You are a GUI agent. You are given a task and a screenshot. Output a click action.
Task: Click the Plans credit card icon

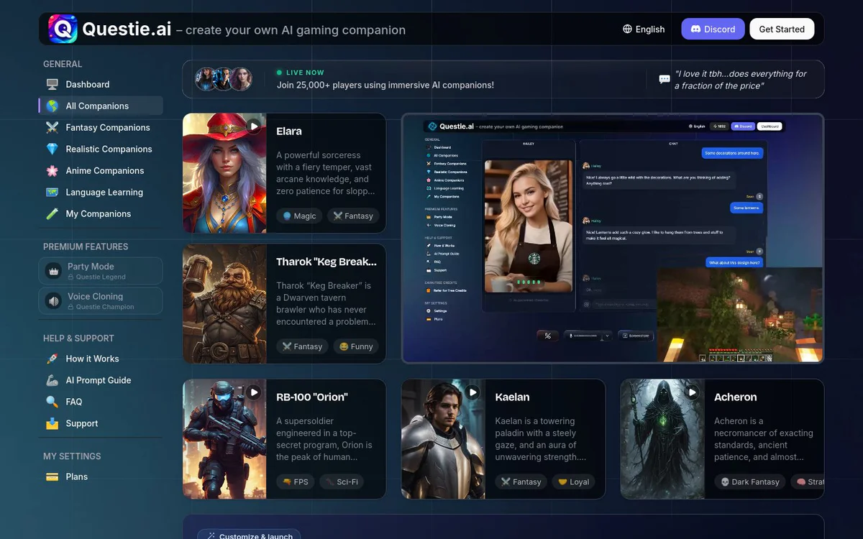pyautogui.click(x=52, y=476)
